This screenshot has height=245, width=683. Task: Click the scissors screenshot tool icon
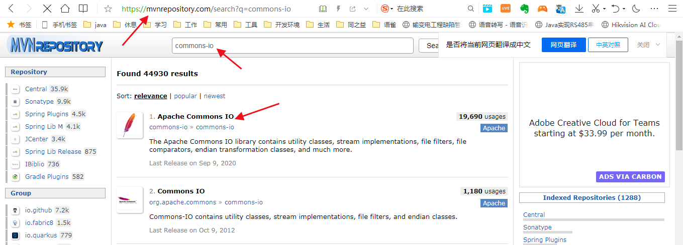tap(596, 9)
